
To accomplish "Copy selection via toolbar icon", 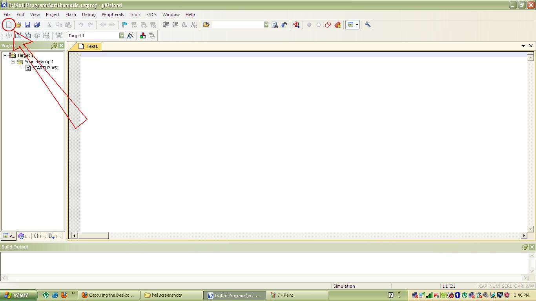I will tap(59, 25).
